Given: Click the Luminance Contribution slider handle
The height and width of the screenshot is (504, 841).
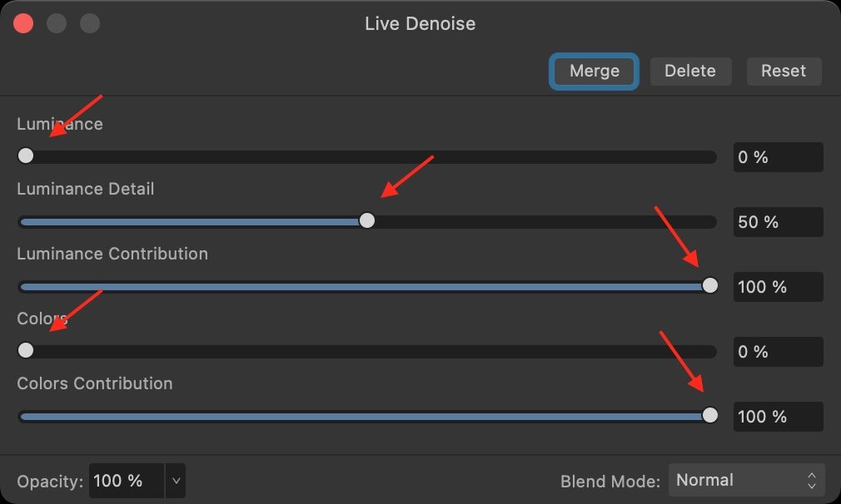Looking at the screenshot, I should [x=709, y=285].
